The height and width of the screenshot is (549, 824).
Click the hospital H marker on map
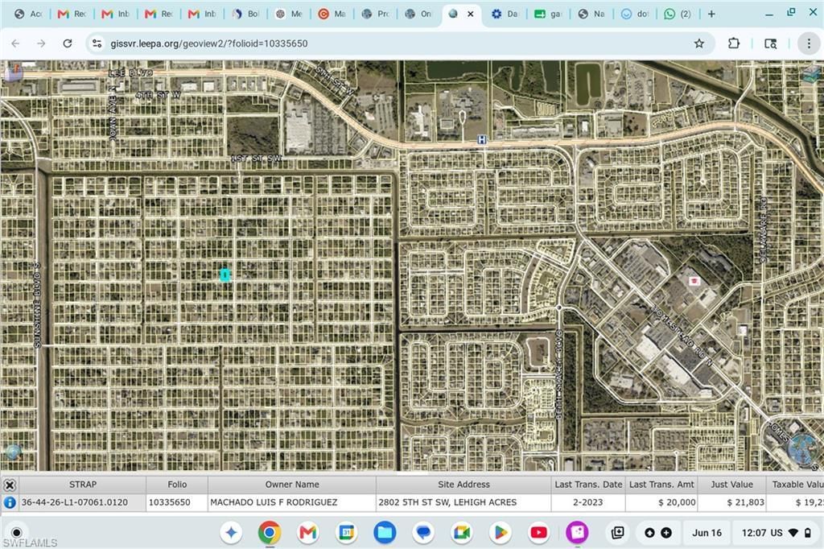tap(481, 140)
